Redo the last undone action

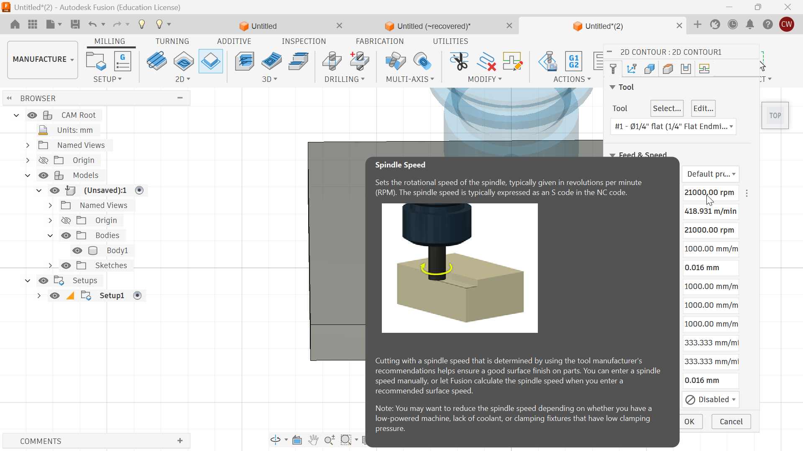click(117, 24)
